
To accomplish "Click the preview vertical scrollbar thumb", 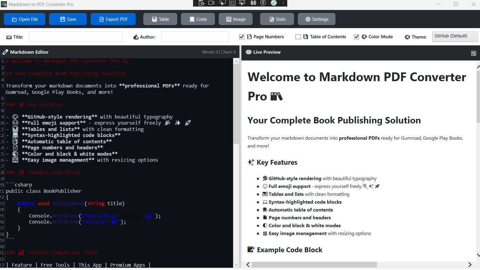I will pyautogui.click(x=478, y=96).
